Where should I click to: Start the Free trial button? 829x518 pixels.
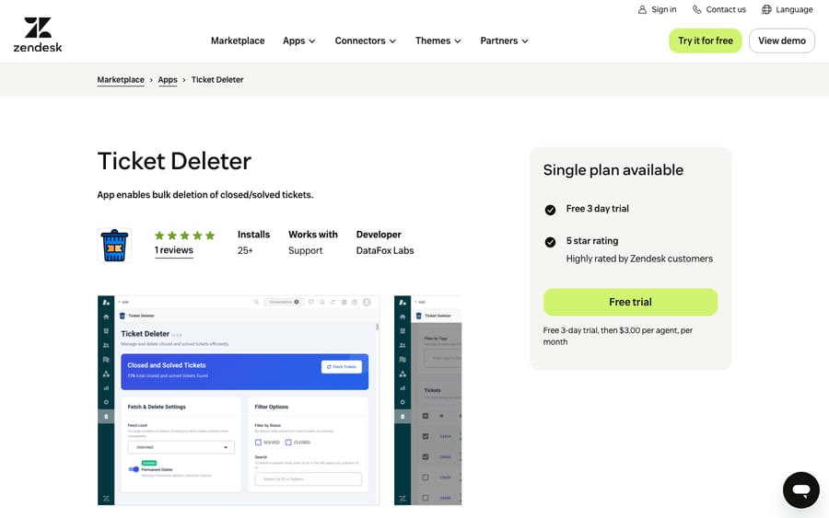coord(630,302)
